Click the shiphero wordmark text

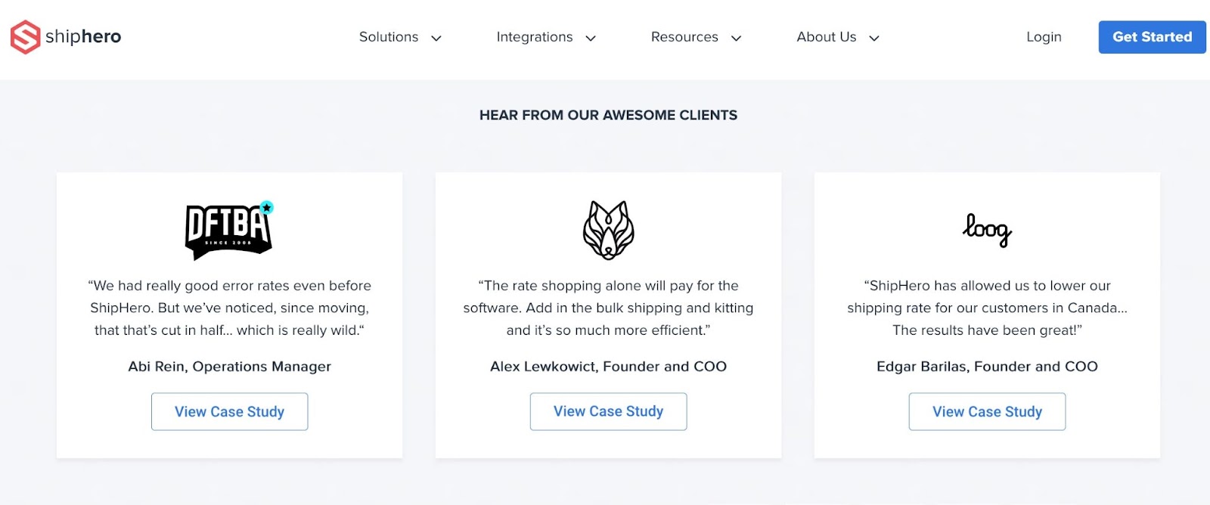[x=83, y=36]
